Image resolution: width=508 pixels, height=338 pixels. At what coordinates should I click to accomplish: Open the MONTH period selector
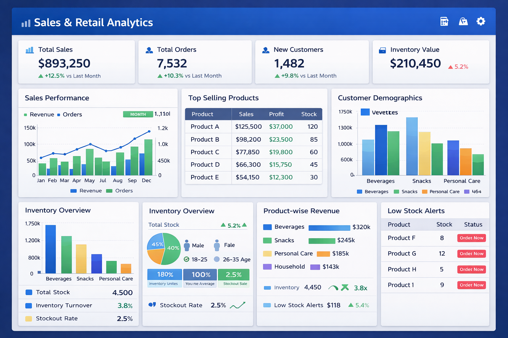tap(138, 114)
